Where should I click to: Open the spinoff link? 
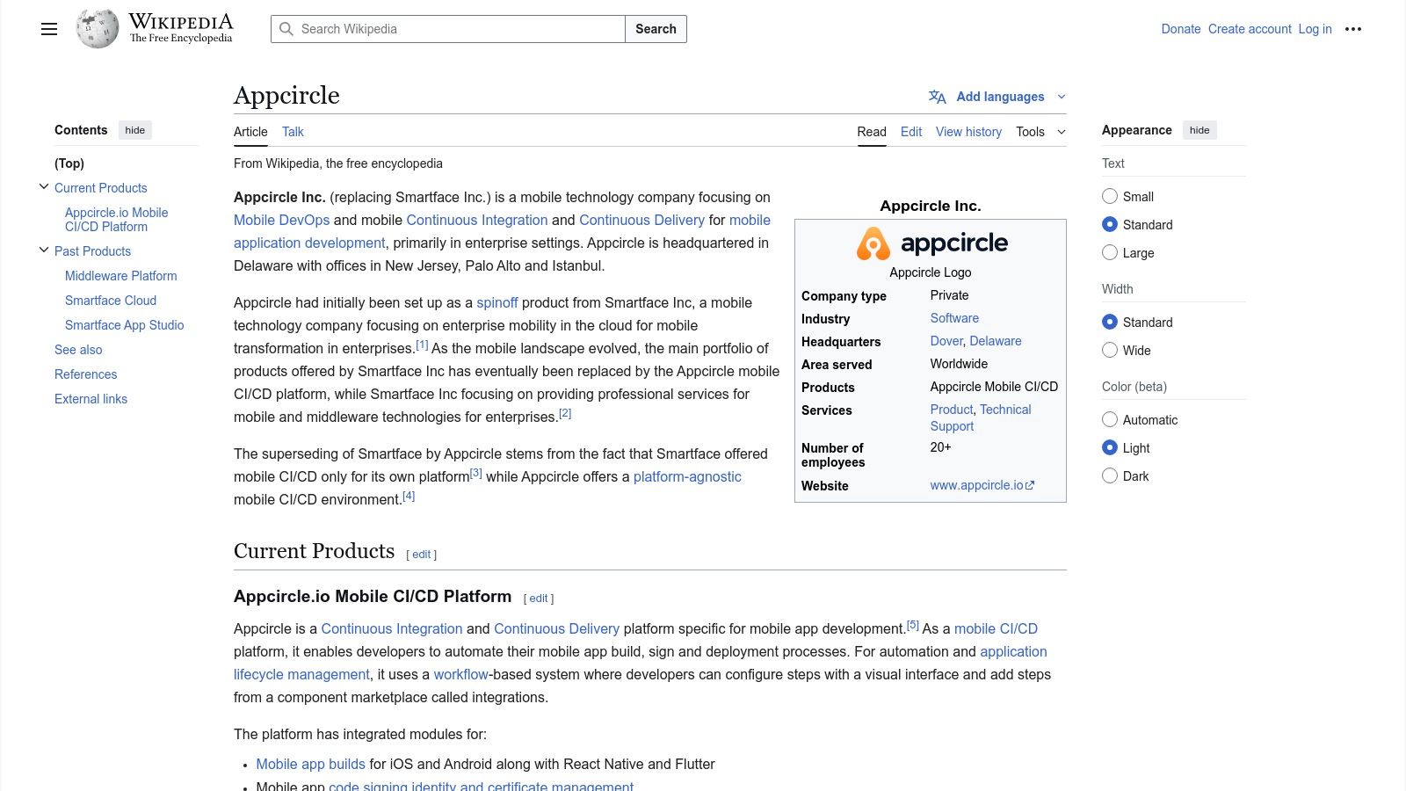497,302
